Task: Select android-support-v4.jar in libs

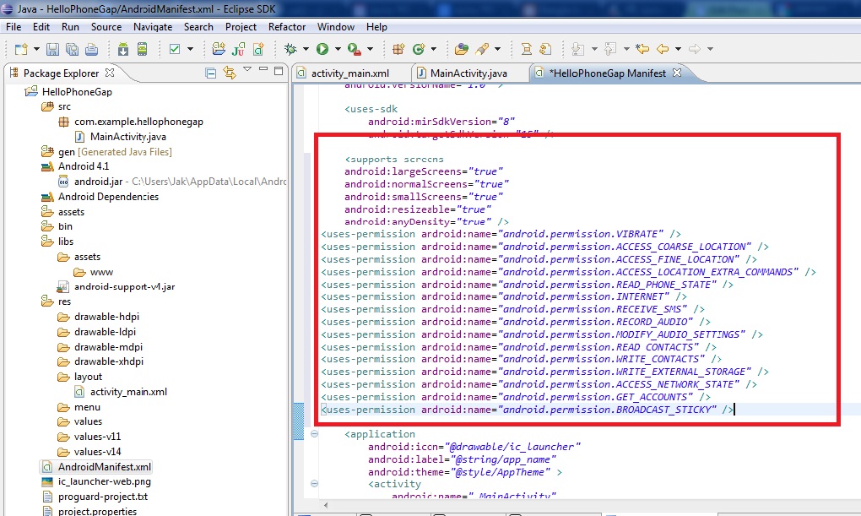Action: pos(125,287)
